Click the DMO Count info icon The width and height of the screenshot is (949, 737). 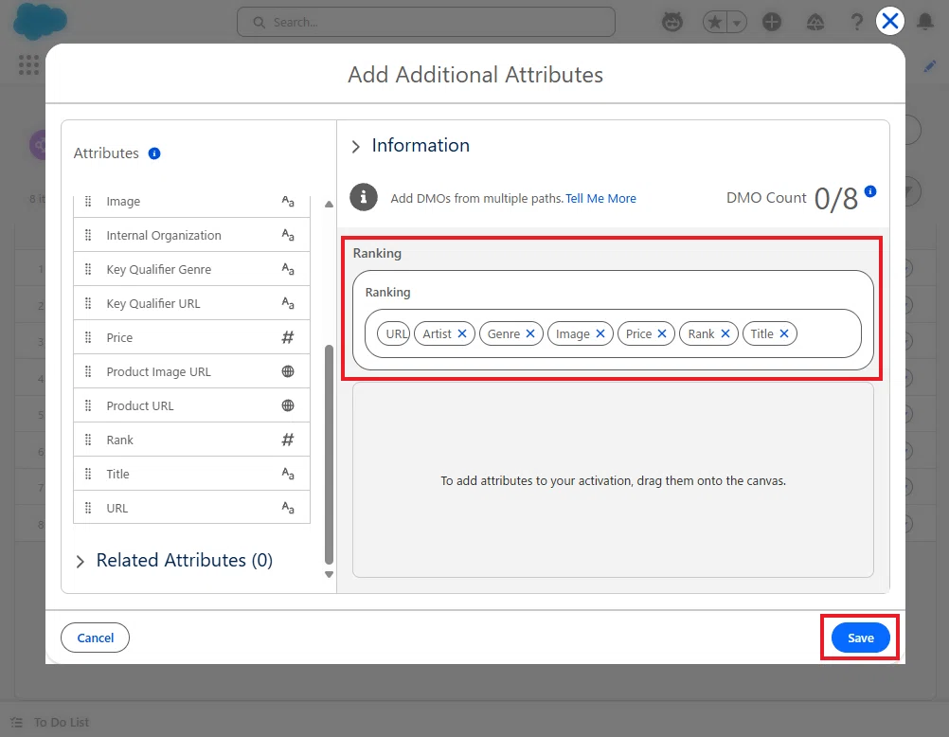point(870,191)
